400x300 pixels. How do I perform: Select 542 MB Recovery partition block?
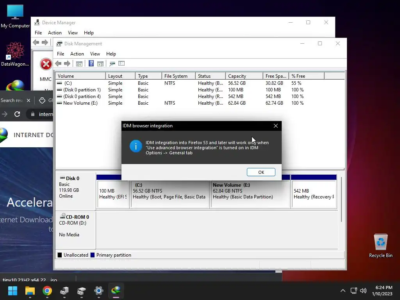pyautogui.click(x=314, y=194)
